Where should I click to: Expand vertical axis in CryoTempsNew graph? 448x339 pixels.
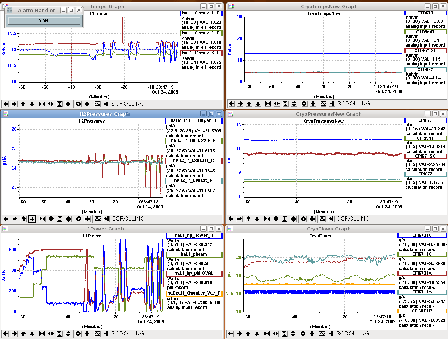[x=294, y=104]
